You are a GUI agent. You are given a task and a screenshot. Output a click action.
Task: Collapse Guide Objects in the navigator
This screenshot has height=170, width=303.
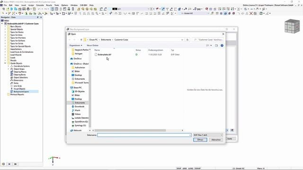[5, 63]
